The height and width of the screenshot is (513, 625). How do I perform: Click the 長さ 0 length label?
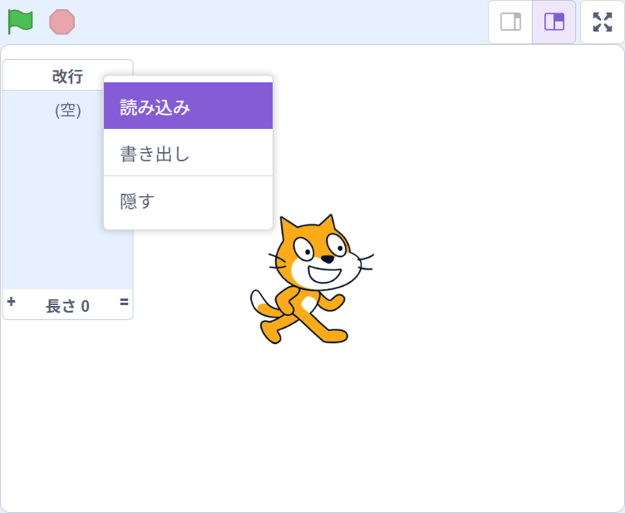point(67,306)
